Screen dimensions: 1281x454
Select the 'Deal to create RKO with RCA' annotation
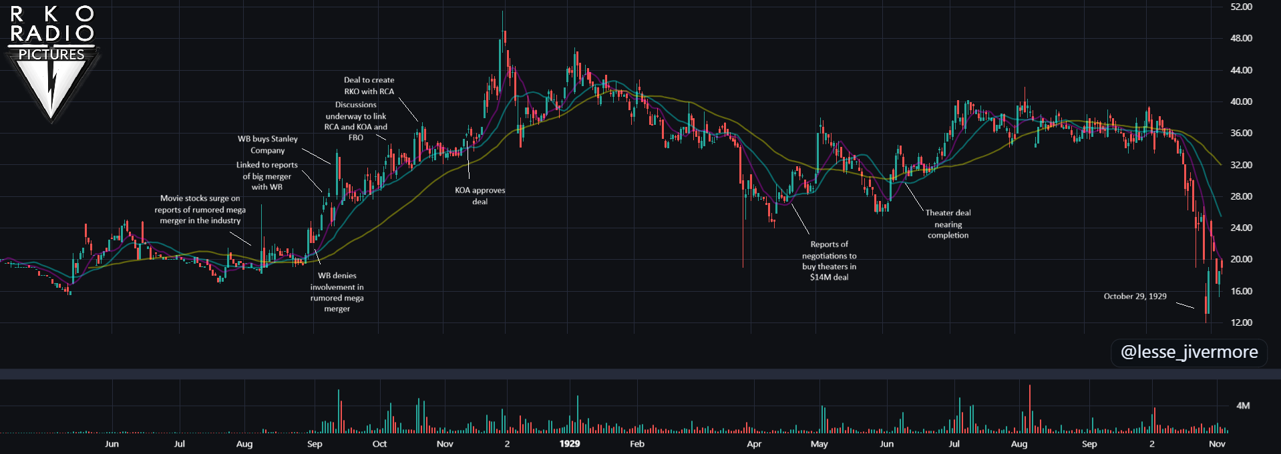[x=369, y=85]
